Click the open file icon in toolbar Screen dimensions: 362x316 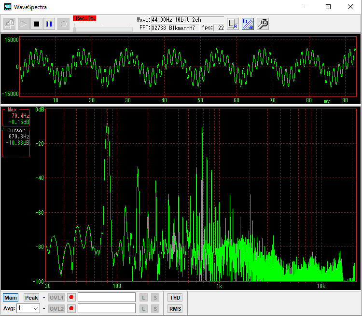[10, 24]
